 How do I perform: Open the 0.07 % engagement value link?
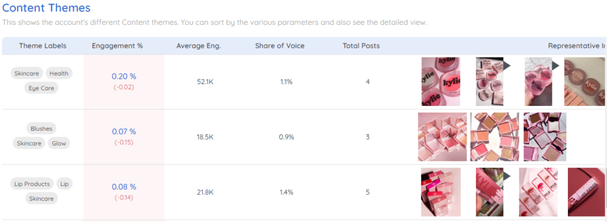pyautogui.click(x=124, y=131)
